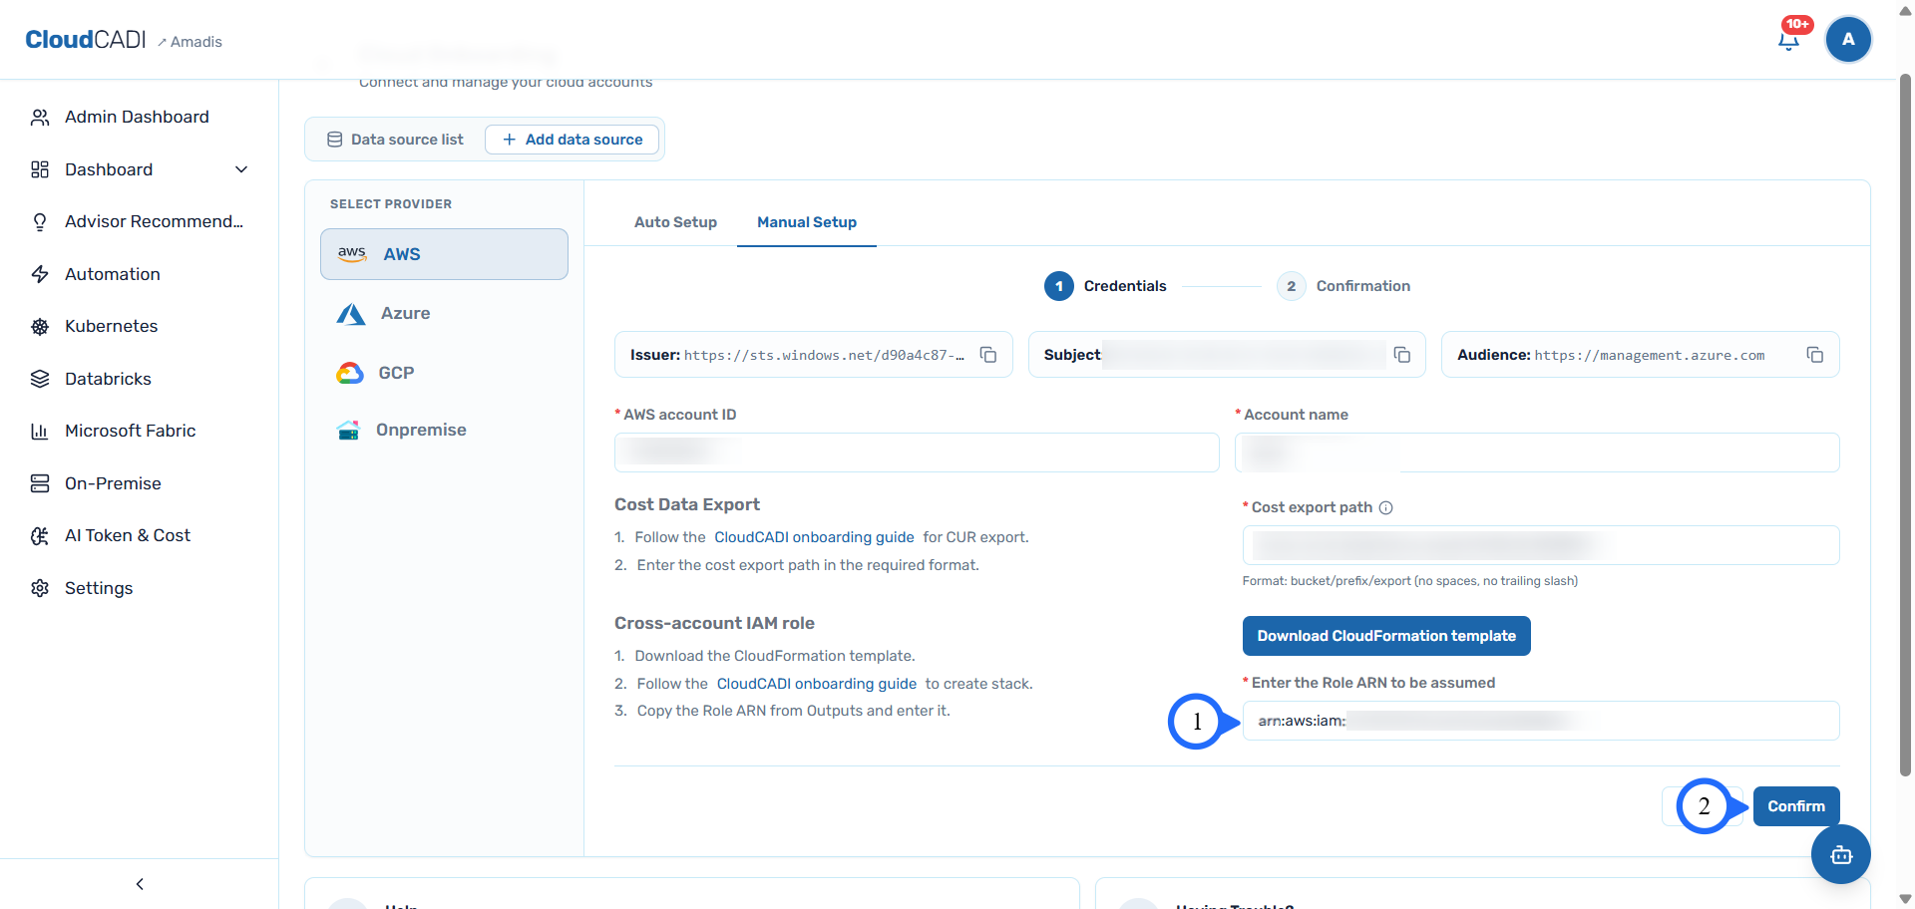This screenshot has width=1915, height=909.
Task: Download CloudFormation template
Action: click(x=1386, y=636)
